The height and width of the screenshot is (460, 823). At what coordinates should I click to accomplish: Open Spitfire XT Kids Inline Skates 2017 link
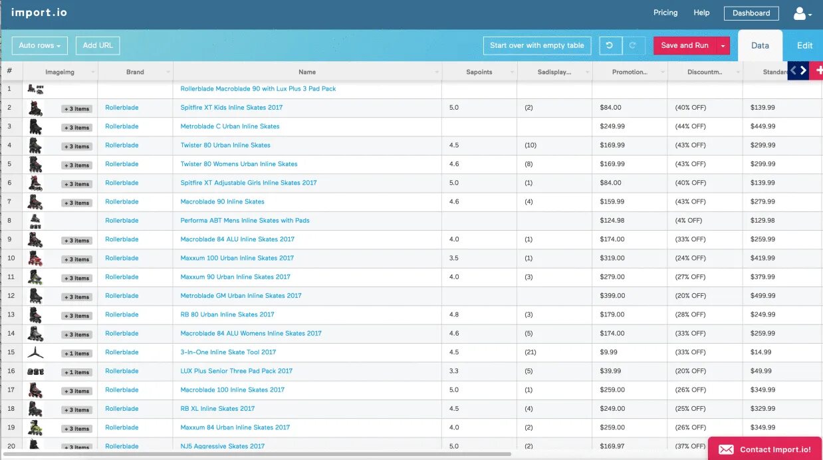pyautogui.click(x=231, y=108)
